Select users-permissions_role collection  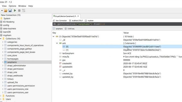tap(18, 89)
